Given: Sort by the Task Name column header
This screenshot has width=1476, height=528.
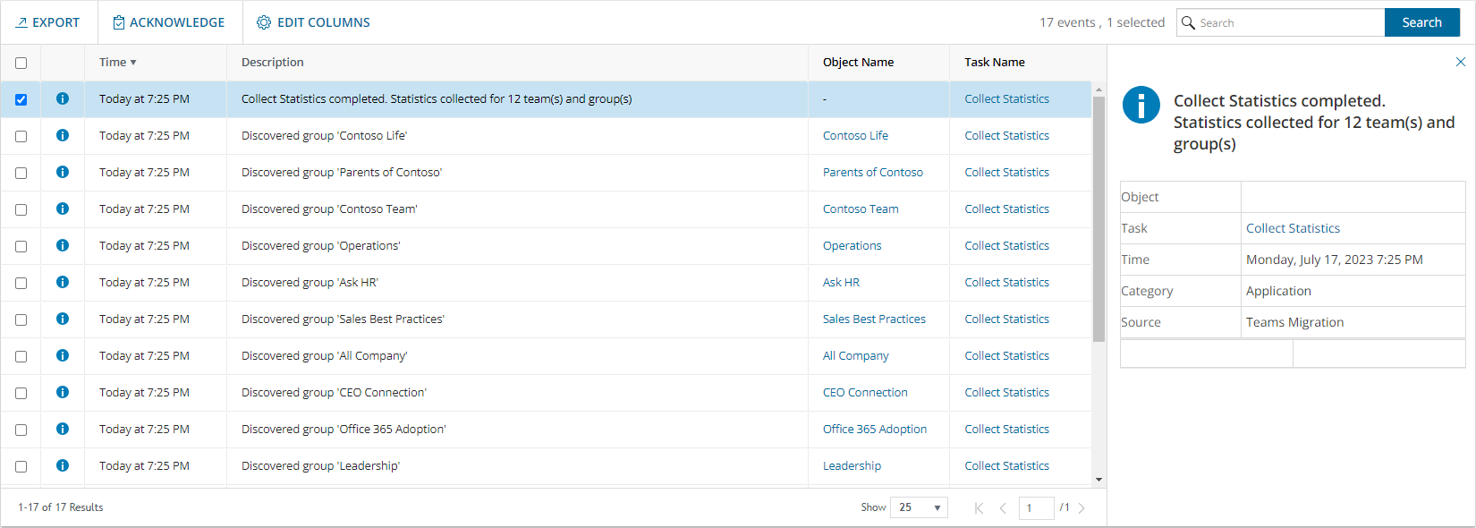Looking at the screenshot, I should 994,62.
